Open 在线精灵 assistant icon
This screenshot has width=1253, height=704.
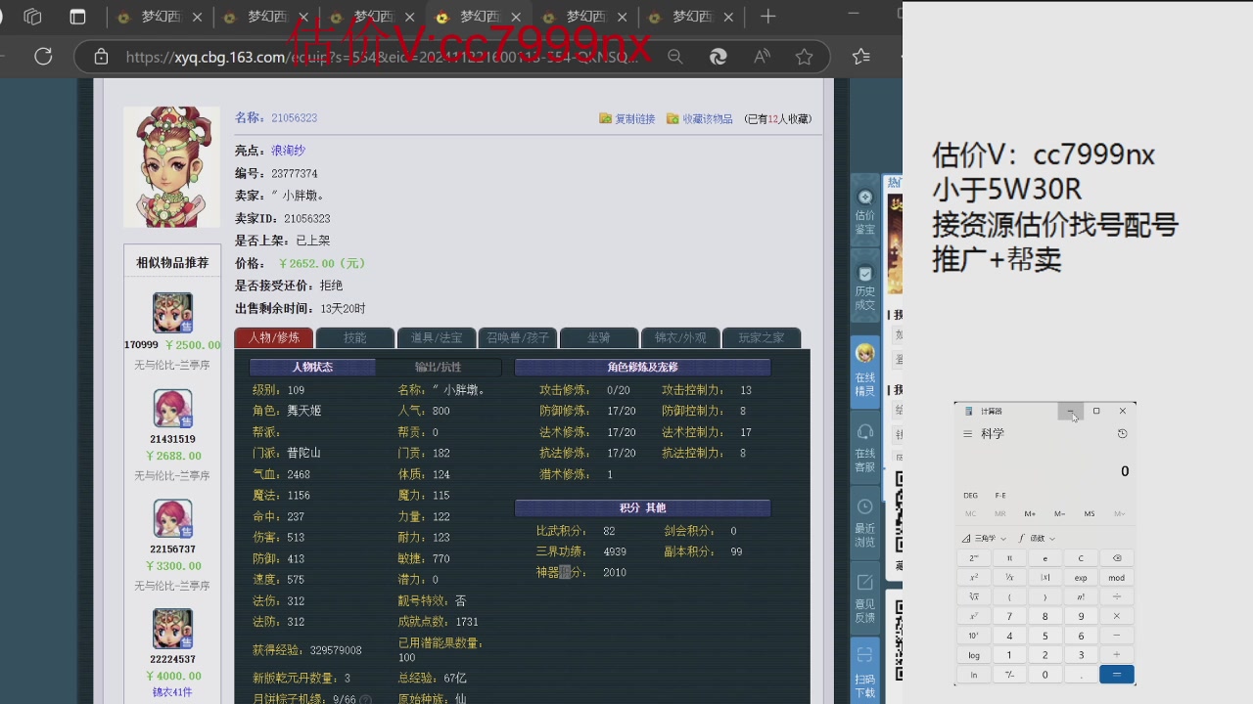864,370
